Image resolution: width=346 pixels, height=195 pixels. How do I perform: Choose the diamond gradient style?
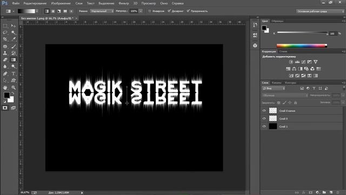[x=71, y=11]
